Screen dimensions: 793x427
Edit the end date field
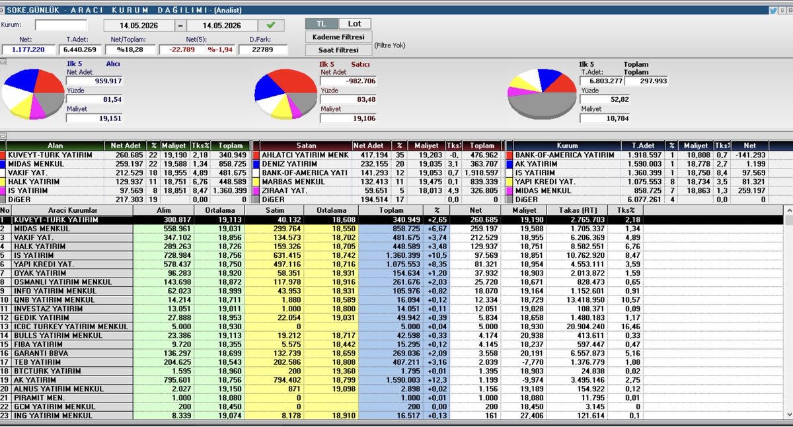223,25
